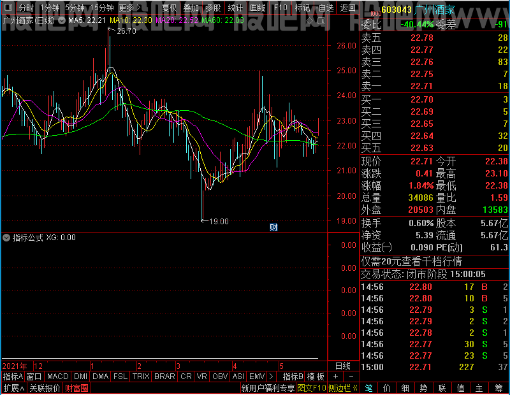Viewport: 510px width, 395px height.
Task: Activate 画线 drawing tools
Action: (x=258, y=8)
